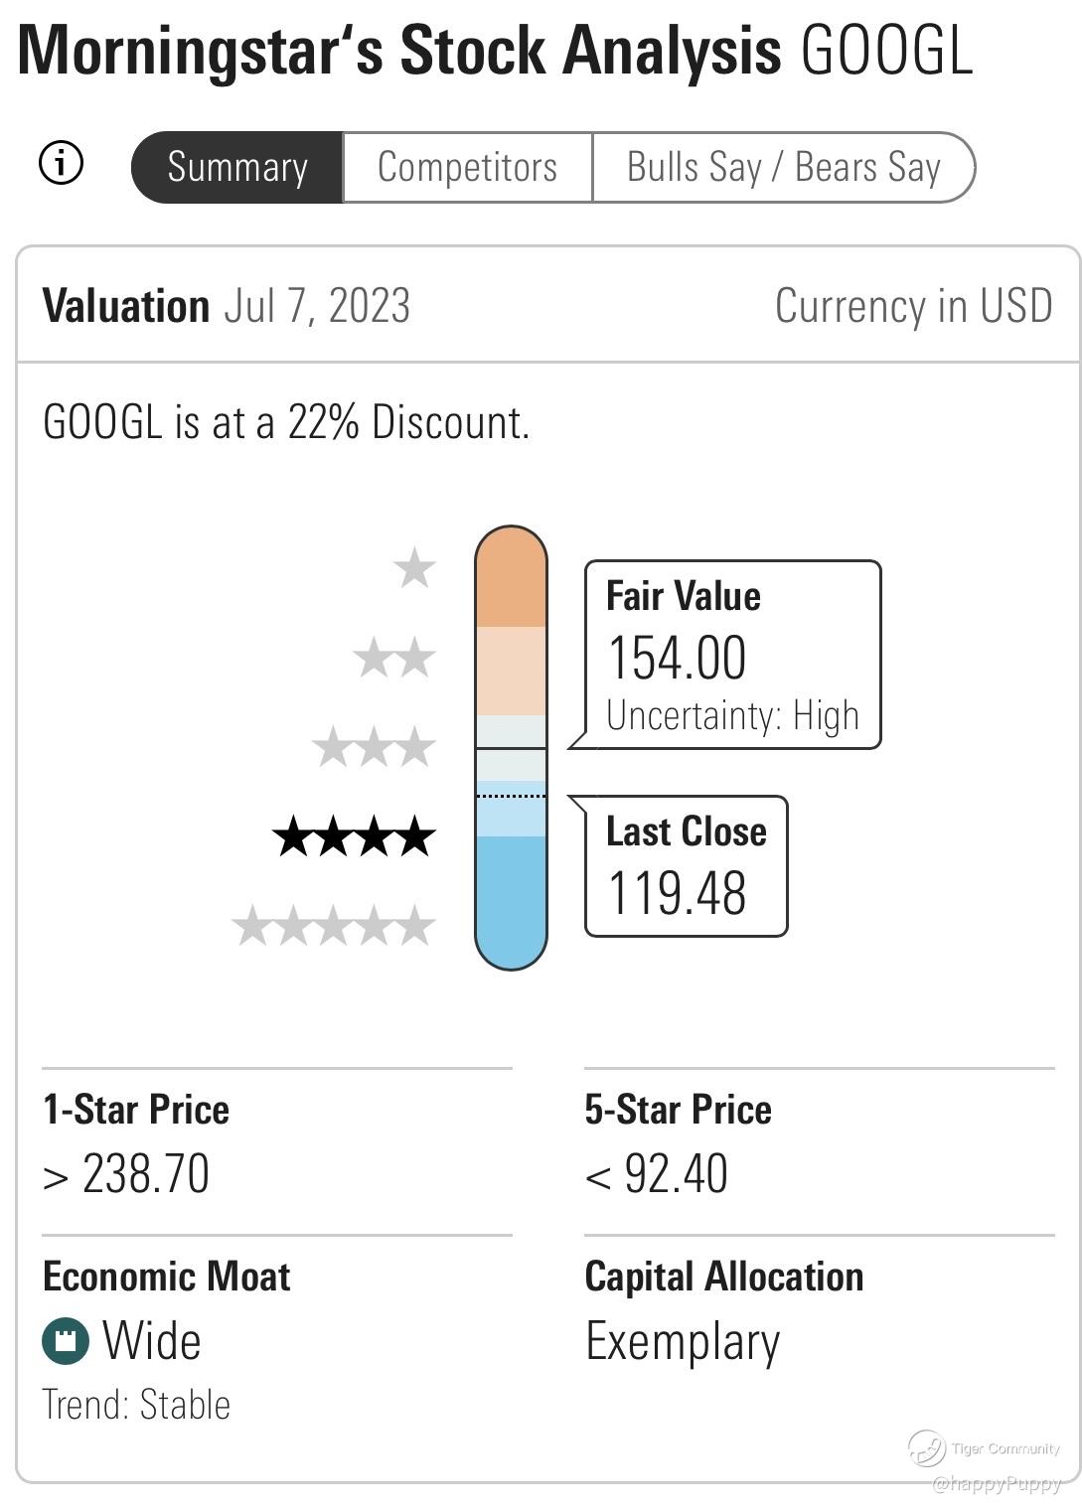Viewport: 1082px width, 1508px height.
Task: Click the Tiger Community logo watermark
Action: click(x=927, y=1448)
